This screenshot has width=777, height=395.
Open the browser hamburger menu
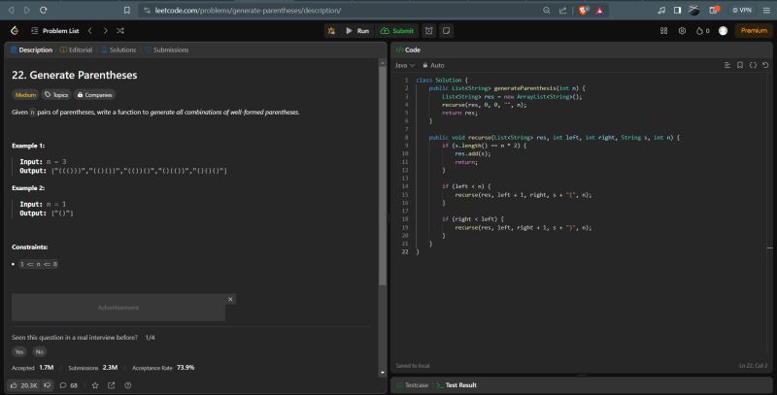tap(766, 10)
